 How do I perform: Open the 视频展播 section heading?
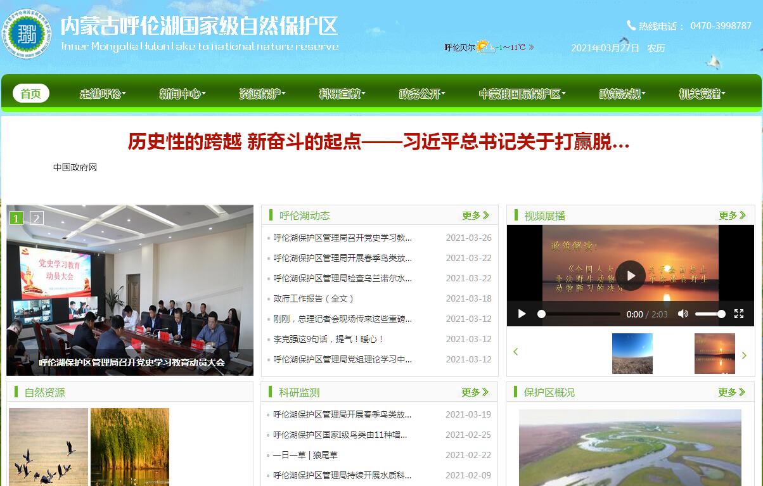544,216
